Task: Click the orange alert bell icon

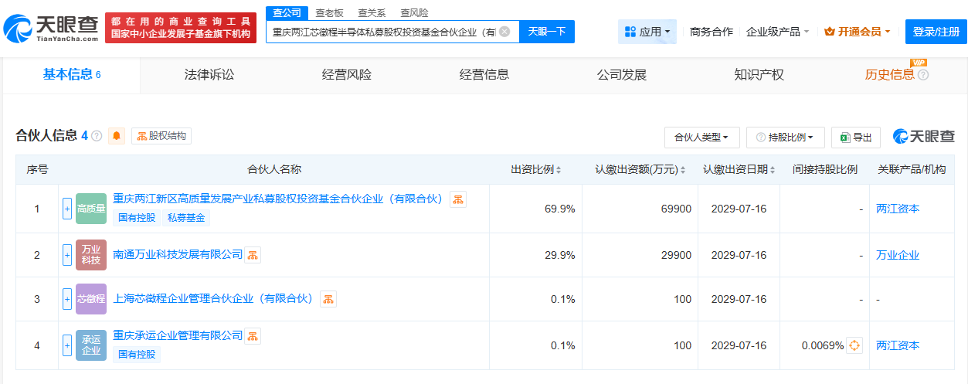Action: click(x=117, y=136)
